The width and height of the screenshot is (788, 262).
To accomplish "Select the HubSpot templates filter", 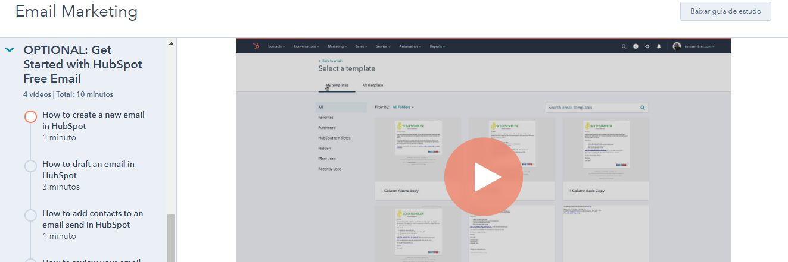I will (334, 138).
